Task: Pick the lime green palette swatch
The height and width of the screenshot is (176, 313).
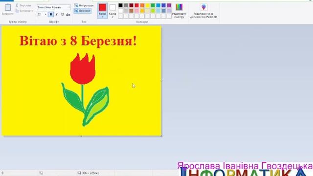Action: pyautogui.click(x=153, y=11)
